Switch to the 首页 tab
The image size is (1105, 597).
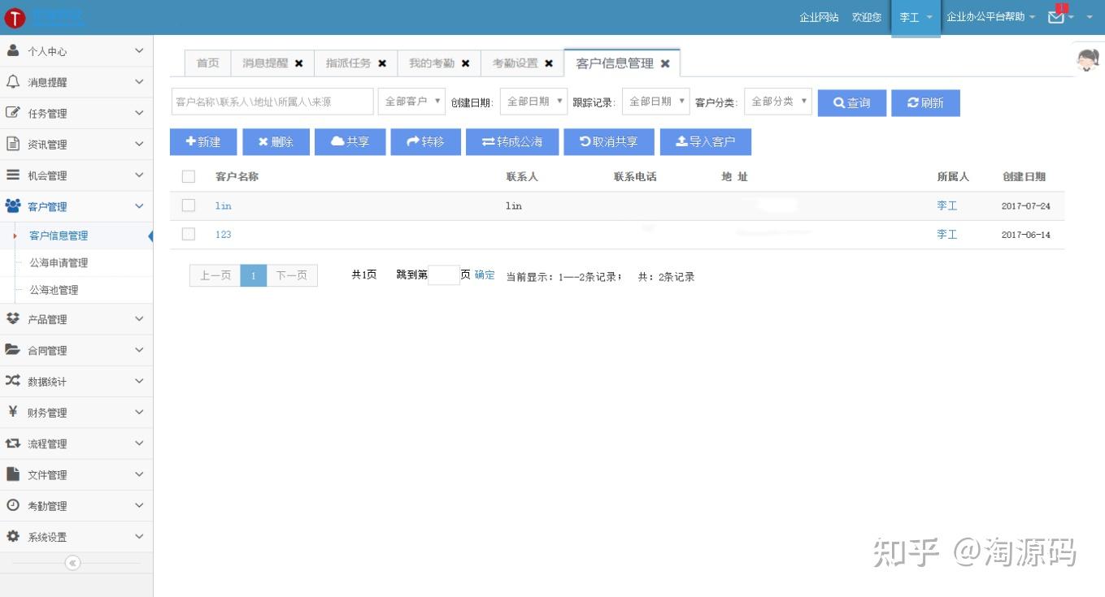(208, 63)
